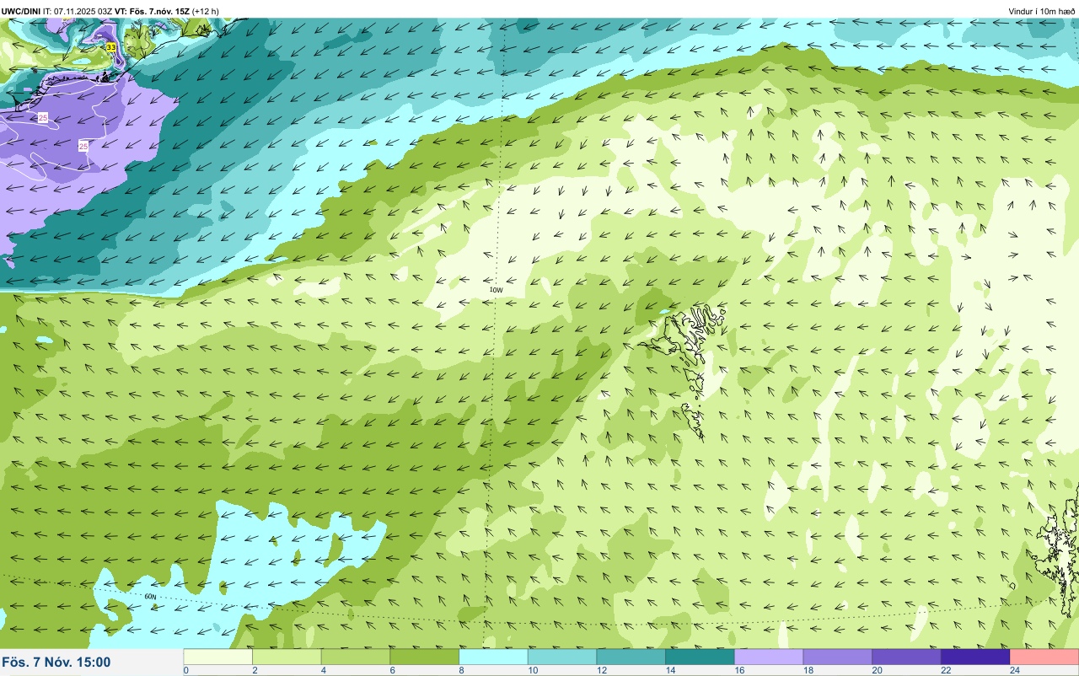Click the '60N' latitude label on the map

151,597
